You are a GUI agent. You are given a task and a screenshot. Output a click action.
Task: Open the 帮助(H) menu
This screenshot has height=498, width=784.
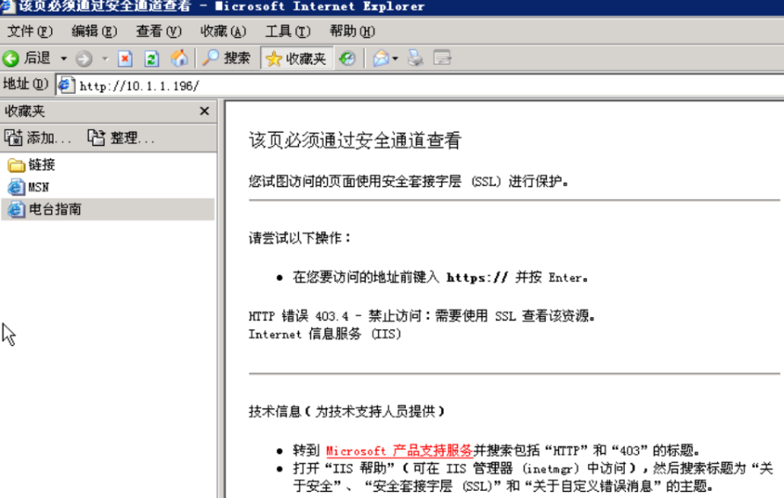point(352,32)
